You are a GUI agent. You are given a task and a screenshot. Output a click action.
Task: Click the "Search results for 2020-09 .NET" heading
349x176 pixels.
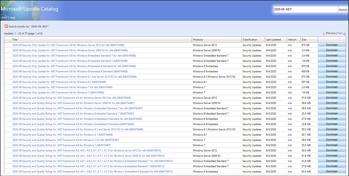[x=29, y=26]
